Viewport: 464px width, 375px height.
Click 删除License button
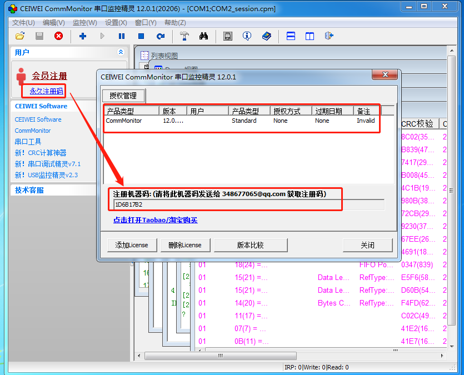(x=185, y=245)
